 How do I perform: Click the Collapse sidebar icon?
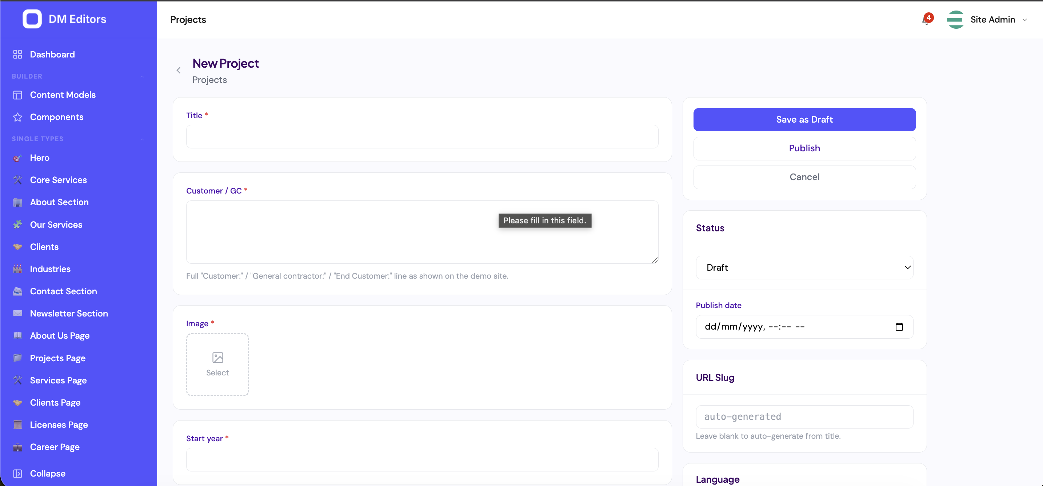tap(17, 473)
